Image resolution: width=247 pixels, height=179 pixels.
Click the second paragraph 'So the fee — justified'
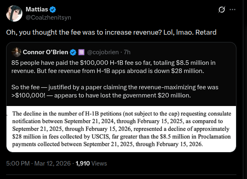click(115, 91)
